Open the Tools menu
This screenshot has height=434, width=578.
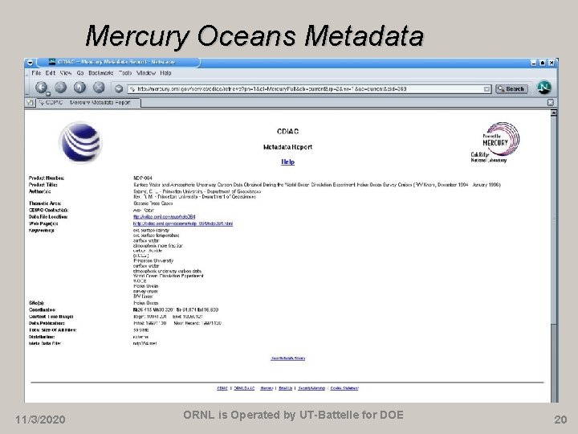125,73
